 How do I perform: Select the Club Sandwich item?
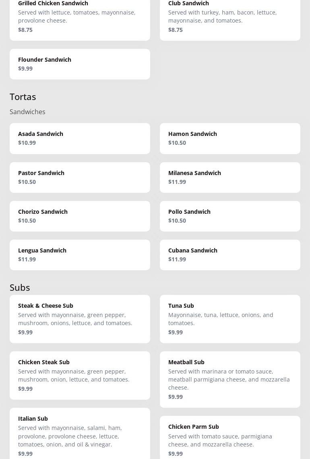230,18
